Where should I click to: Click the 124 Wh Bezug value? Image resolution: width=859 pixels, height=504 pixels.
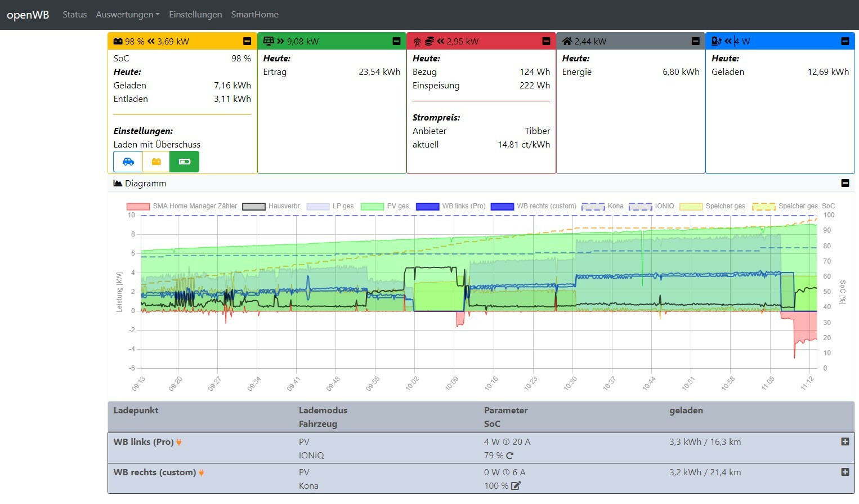535,72
